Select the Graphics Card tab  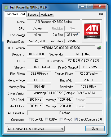tap(16, 14)
